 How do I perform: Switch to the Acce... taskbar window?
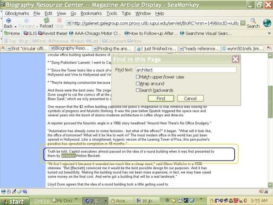point(121,201)
